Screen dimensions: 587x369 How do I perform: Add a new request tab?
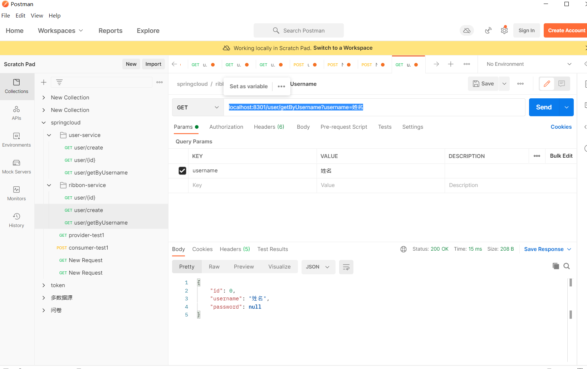[451, 64]
